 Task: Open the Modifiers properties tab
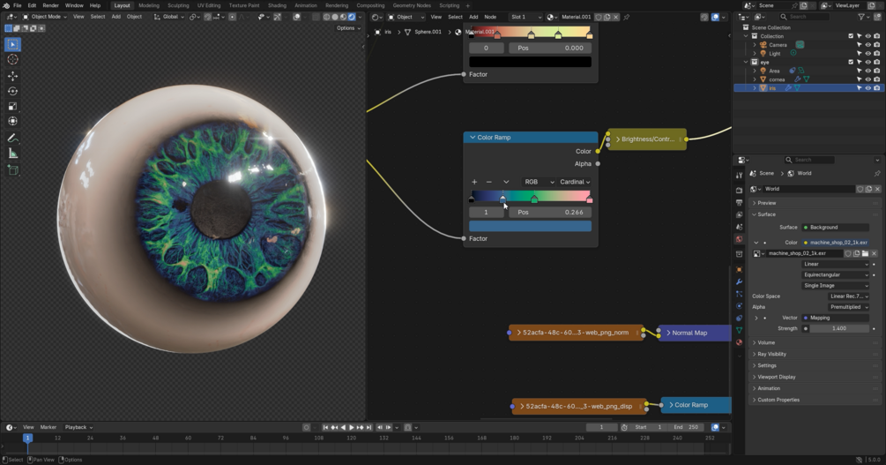(x=739, y=281)
